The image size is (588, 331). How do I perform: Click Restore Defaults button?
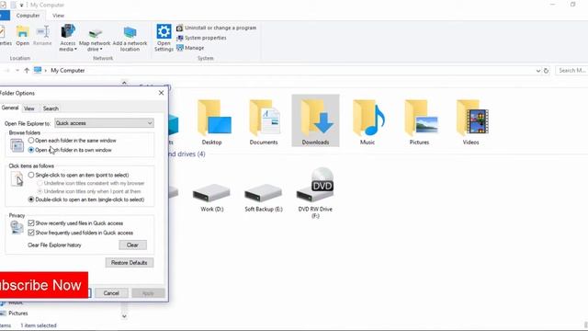coord(130,263)
